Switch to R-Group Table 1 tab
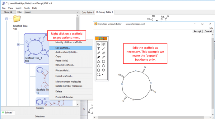 (x=105, y=12)
